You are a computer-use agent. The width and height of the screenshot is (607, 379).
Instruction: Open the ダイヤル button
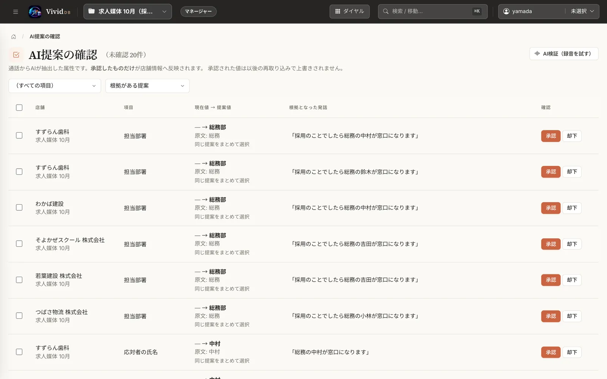coord(349,11)
